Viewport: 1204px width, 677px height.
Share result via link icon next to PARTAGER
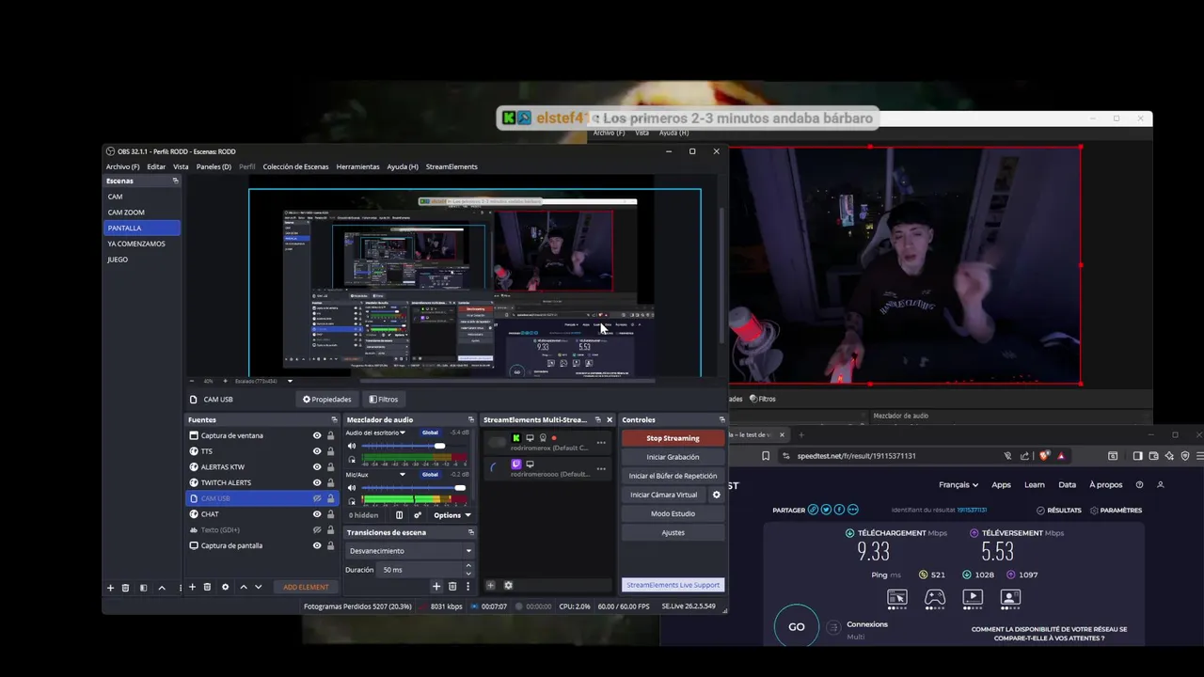tap(813, 510)
